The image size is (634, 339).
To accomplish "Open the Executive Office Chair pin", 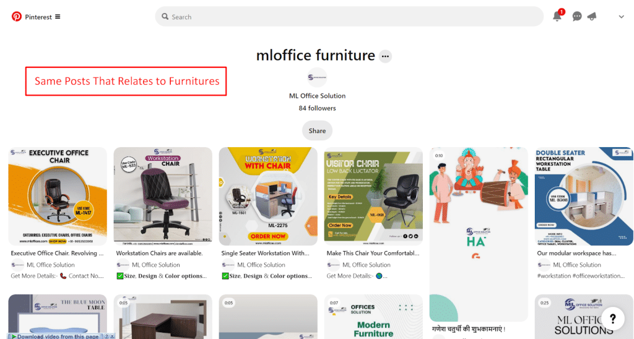I will click(x=58, y=196).
